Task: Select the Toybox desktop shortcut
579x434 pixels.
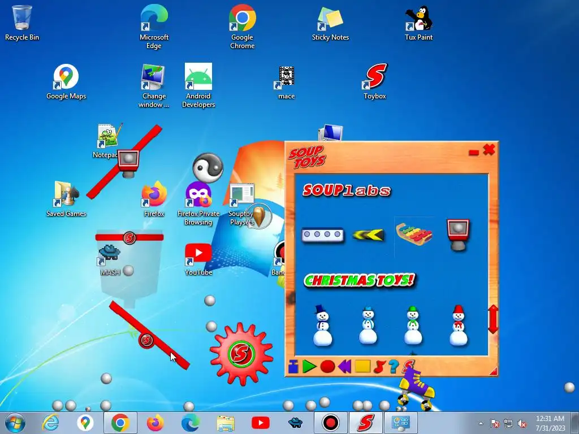Action: pos(374,81)
